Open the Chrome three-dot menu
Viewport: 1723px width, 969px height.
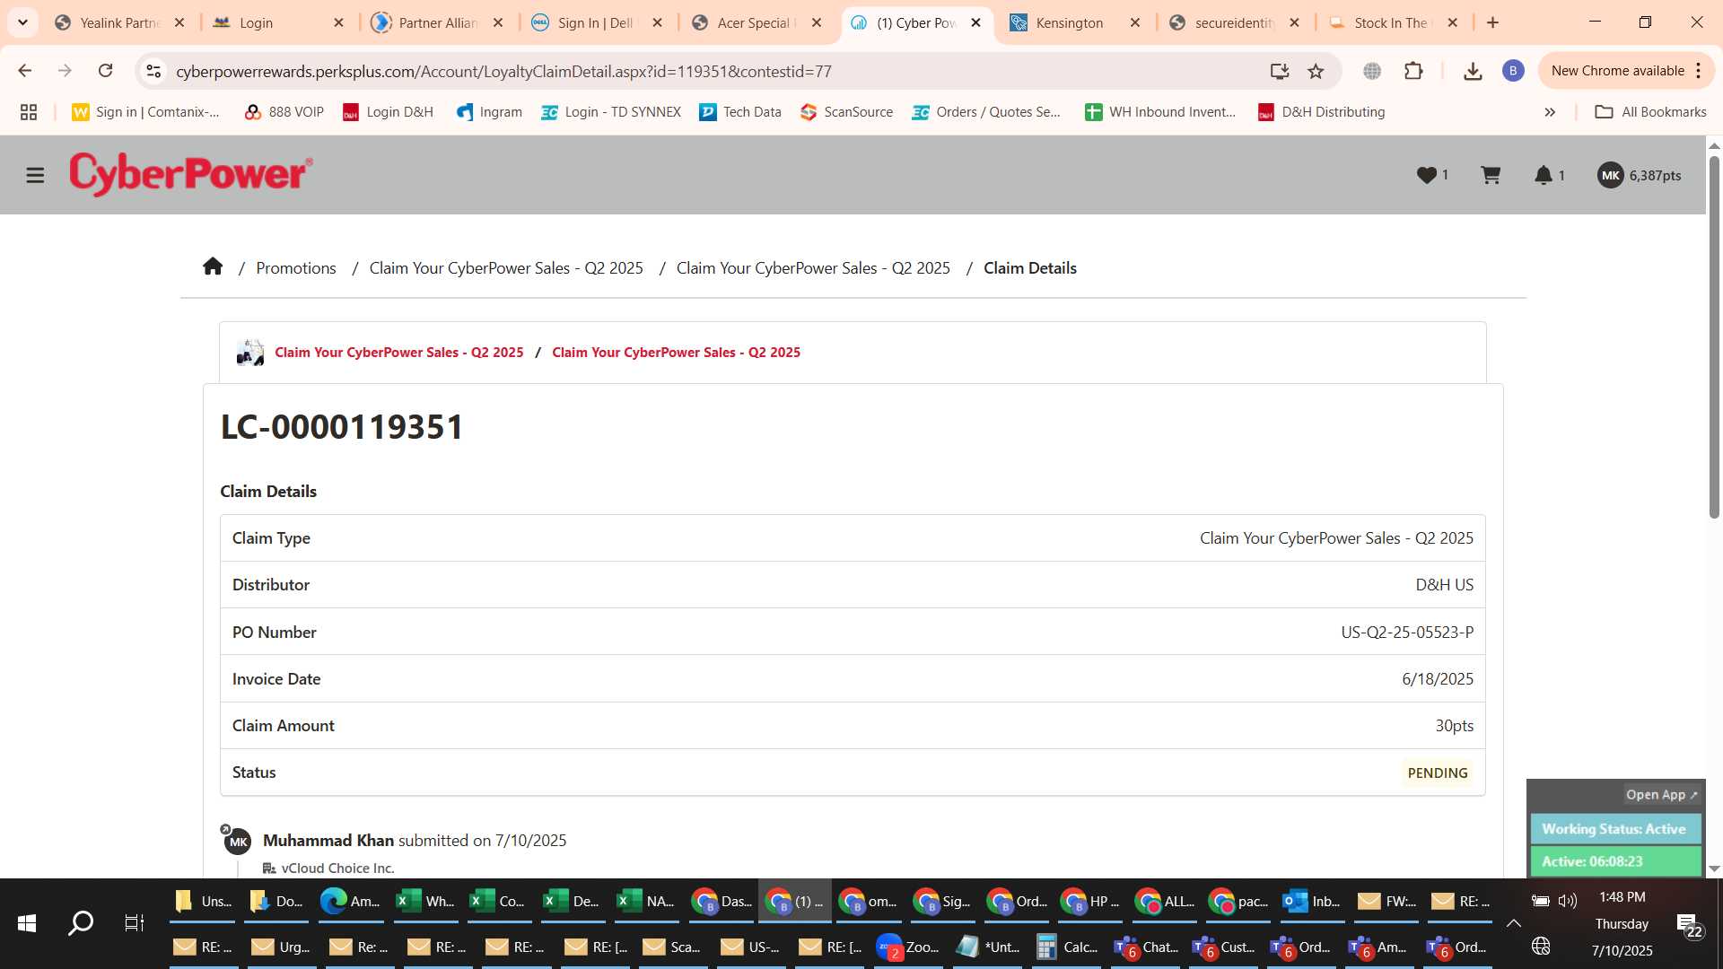click(1699, 71)
